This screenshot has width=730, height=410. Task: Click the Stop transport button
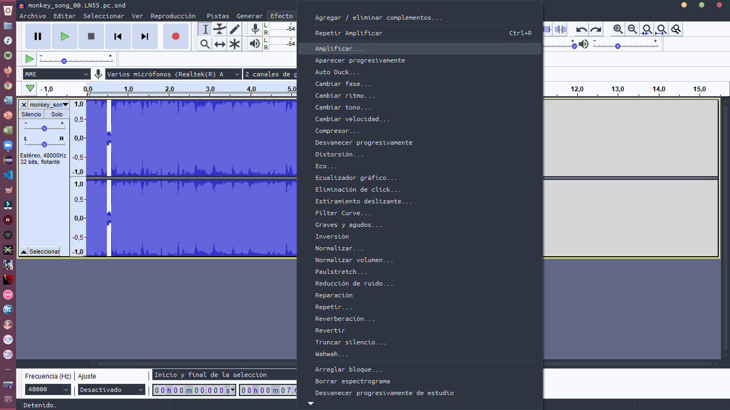click(x=91, y=36)
